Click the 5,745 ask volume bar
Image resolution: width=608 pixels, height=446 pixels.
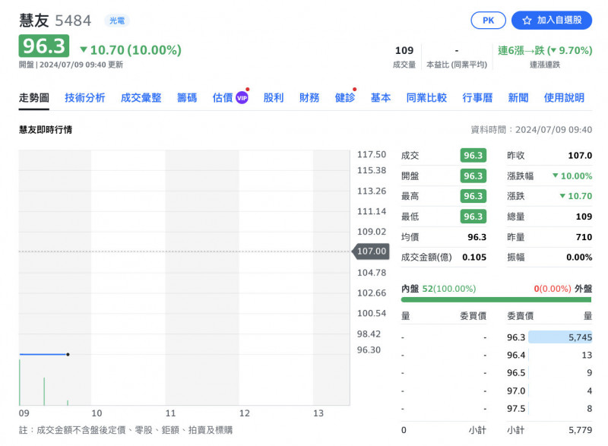coord(560,337)
